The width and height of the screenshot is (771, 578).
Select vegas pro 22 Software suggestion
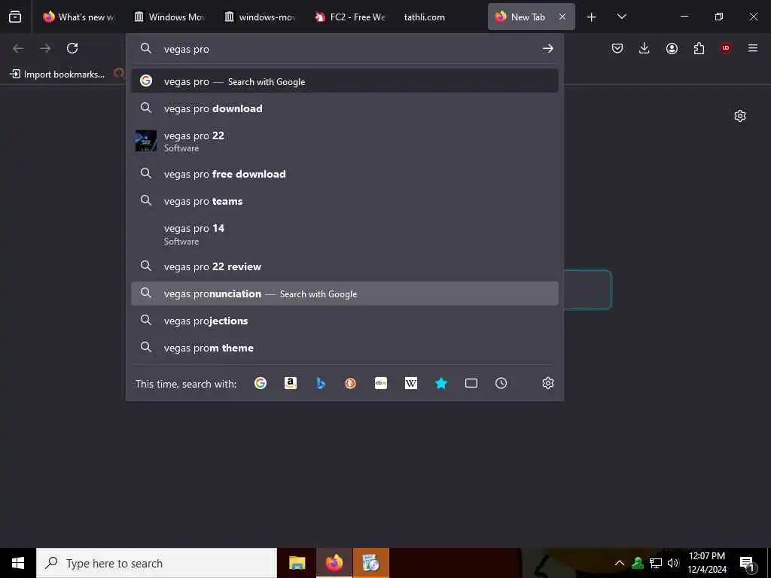[x=345, y=141]
